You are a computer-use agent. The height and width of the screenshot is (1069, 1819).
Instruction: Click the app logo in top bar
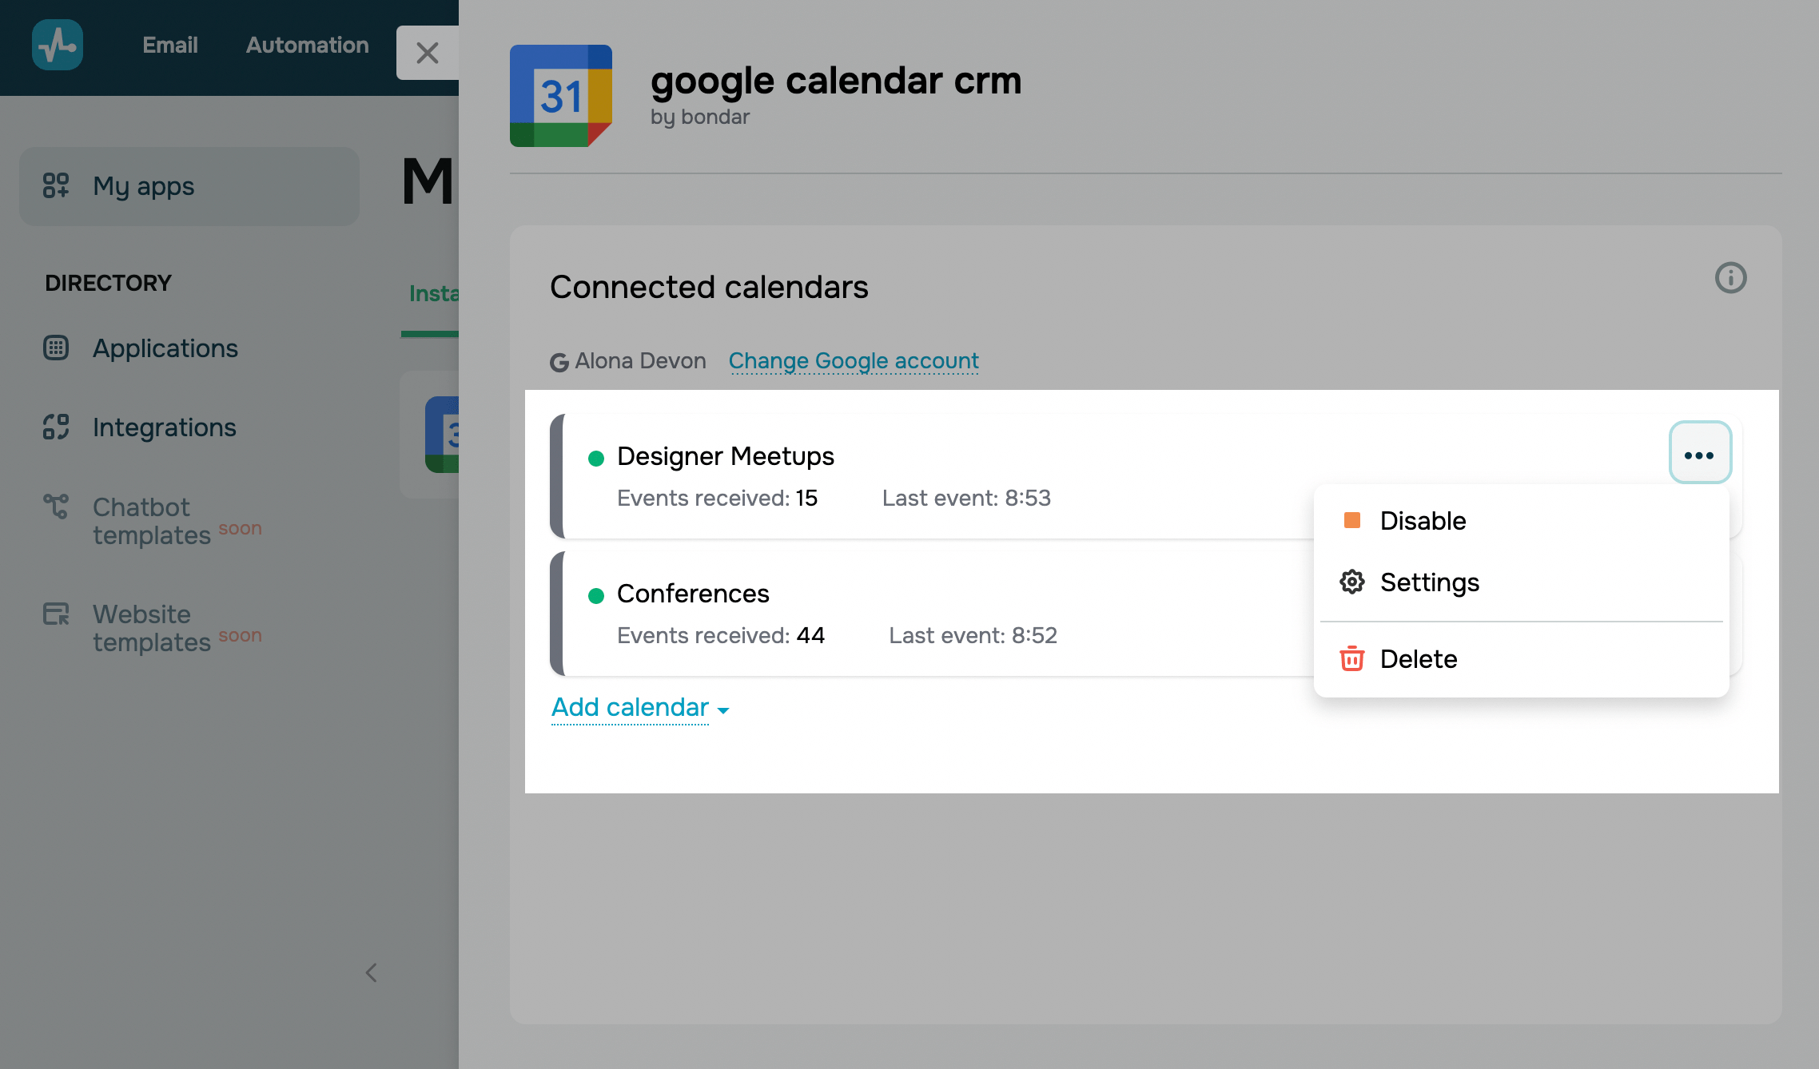[57, 45]
